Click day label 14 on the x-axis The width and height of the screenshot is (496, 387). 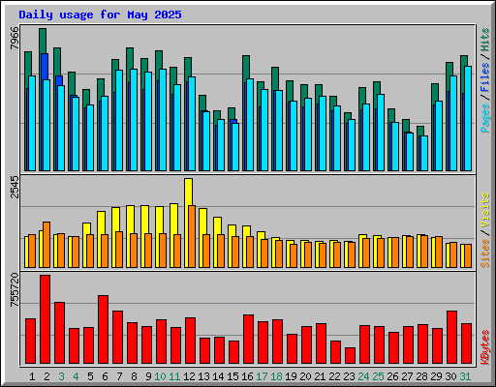(218, 376)
